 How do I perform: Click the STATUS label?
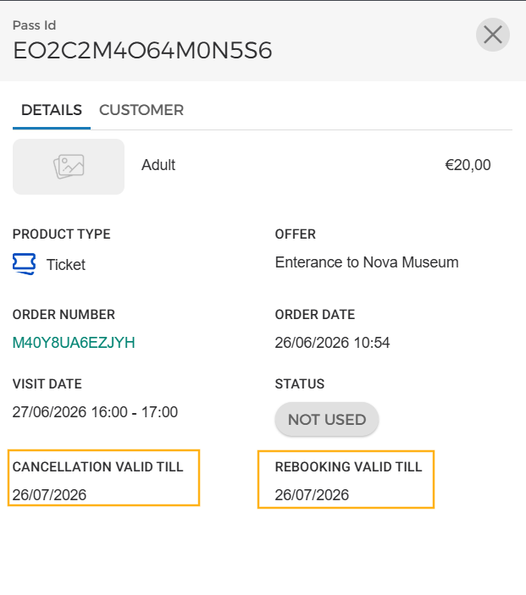(300, 384)
